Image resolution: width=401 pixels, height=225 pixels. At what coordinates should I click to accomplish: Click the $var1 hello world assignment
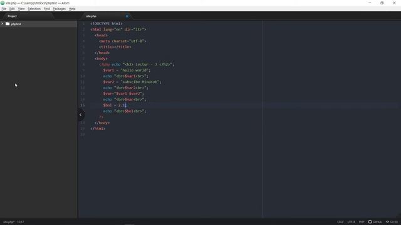(x=127, y=70)
